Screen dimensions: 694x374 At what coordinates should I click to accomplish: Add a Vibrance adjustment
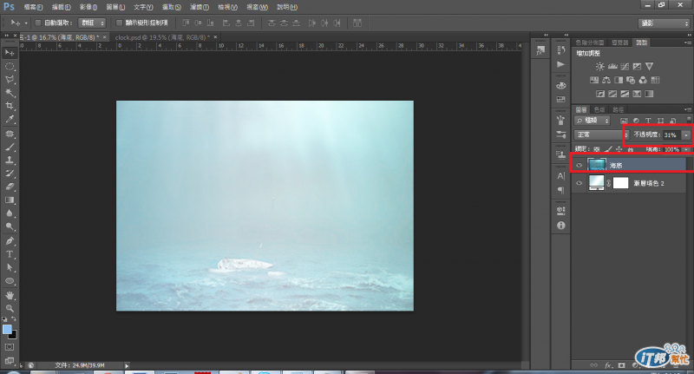(x=649, y=67)
